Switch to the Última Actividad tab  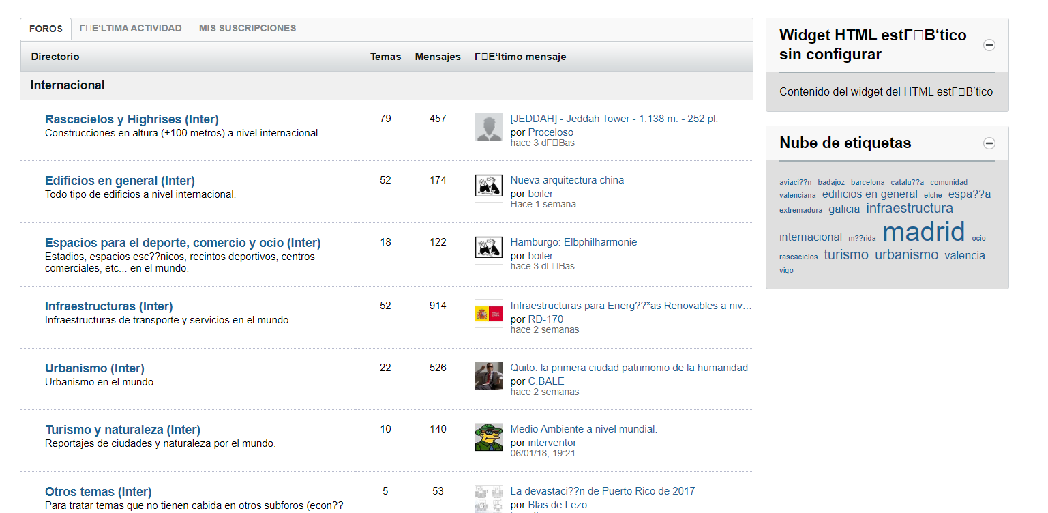click(130, 29)
